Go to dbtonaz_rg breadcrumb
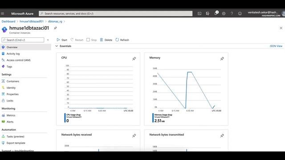Image resolution: width=285 pixels, height=160 pixels. pyautogui.click(x=55, y=21)
